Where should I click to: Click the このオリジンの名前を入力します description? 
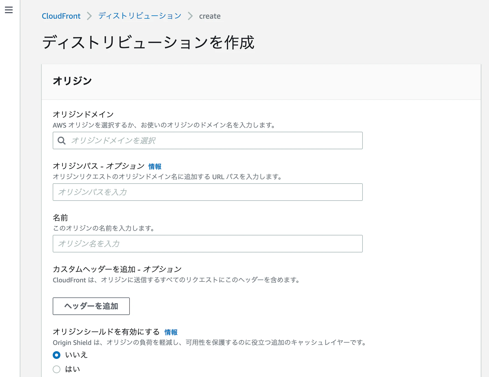[x=104, y=228]
